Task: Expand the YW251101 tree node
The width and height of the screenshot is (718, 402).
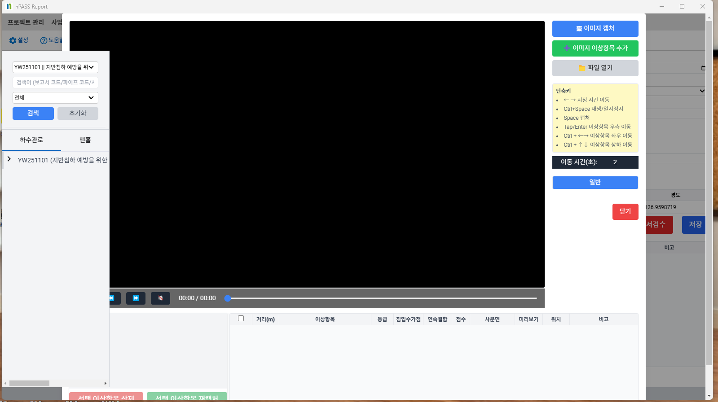Action: (x=9, y=159)
